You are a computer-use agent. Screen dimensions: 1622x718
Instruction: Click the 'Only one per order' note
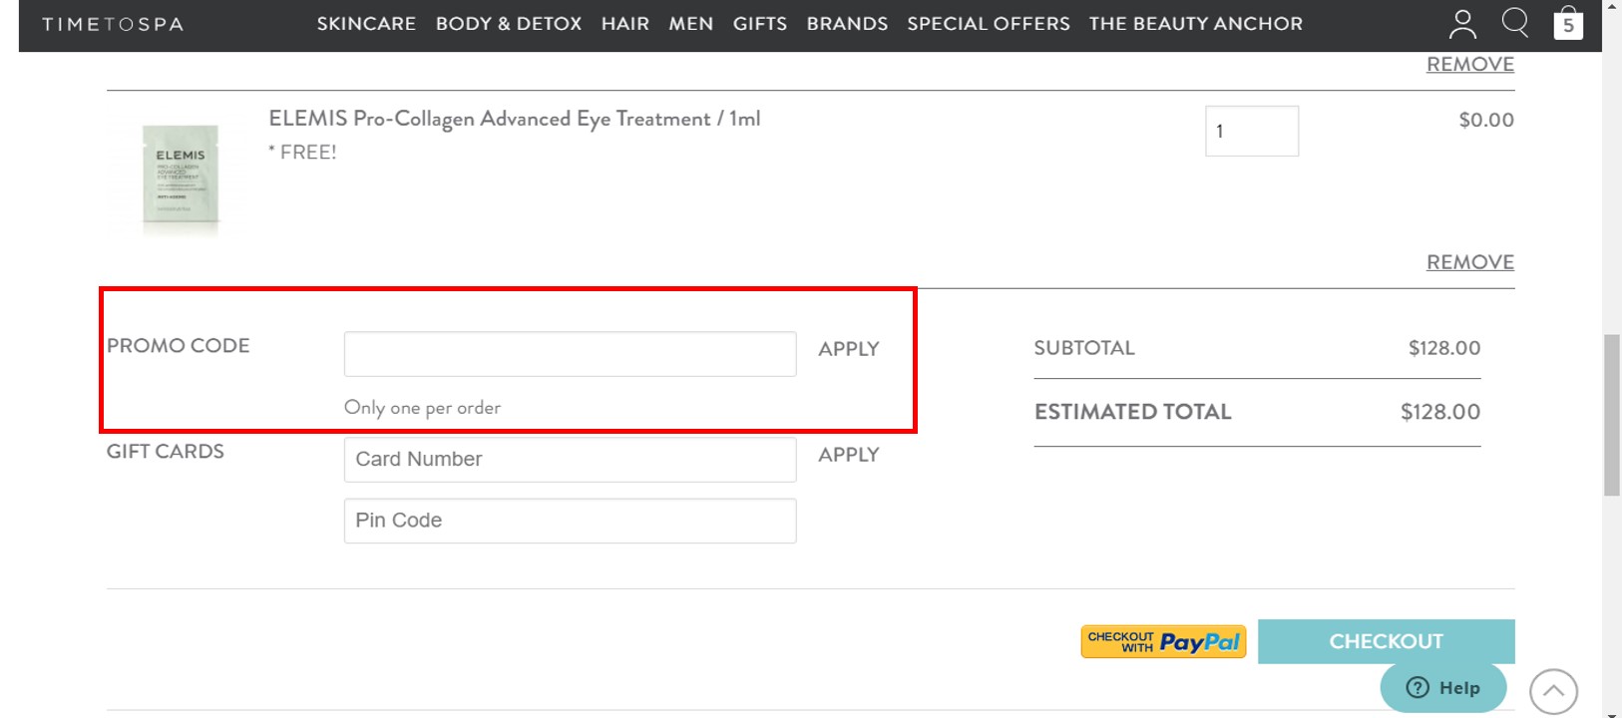(423, 407)
